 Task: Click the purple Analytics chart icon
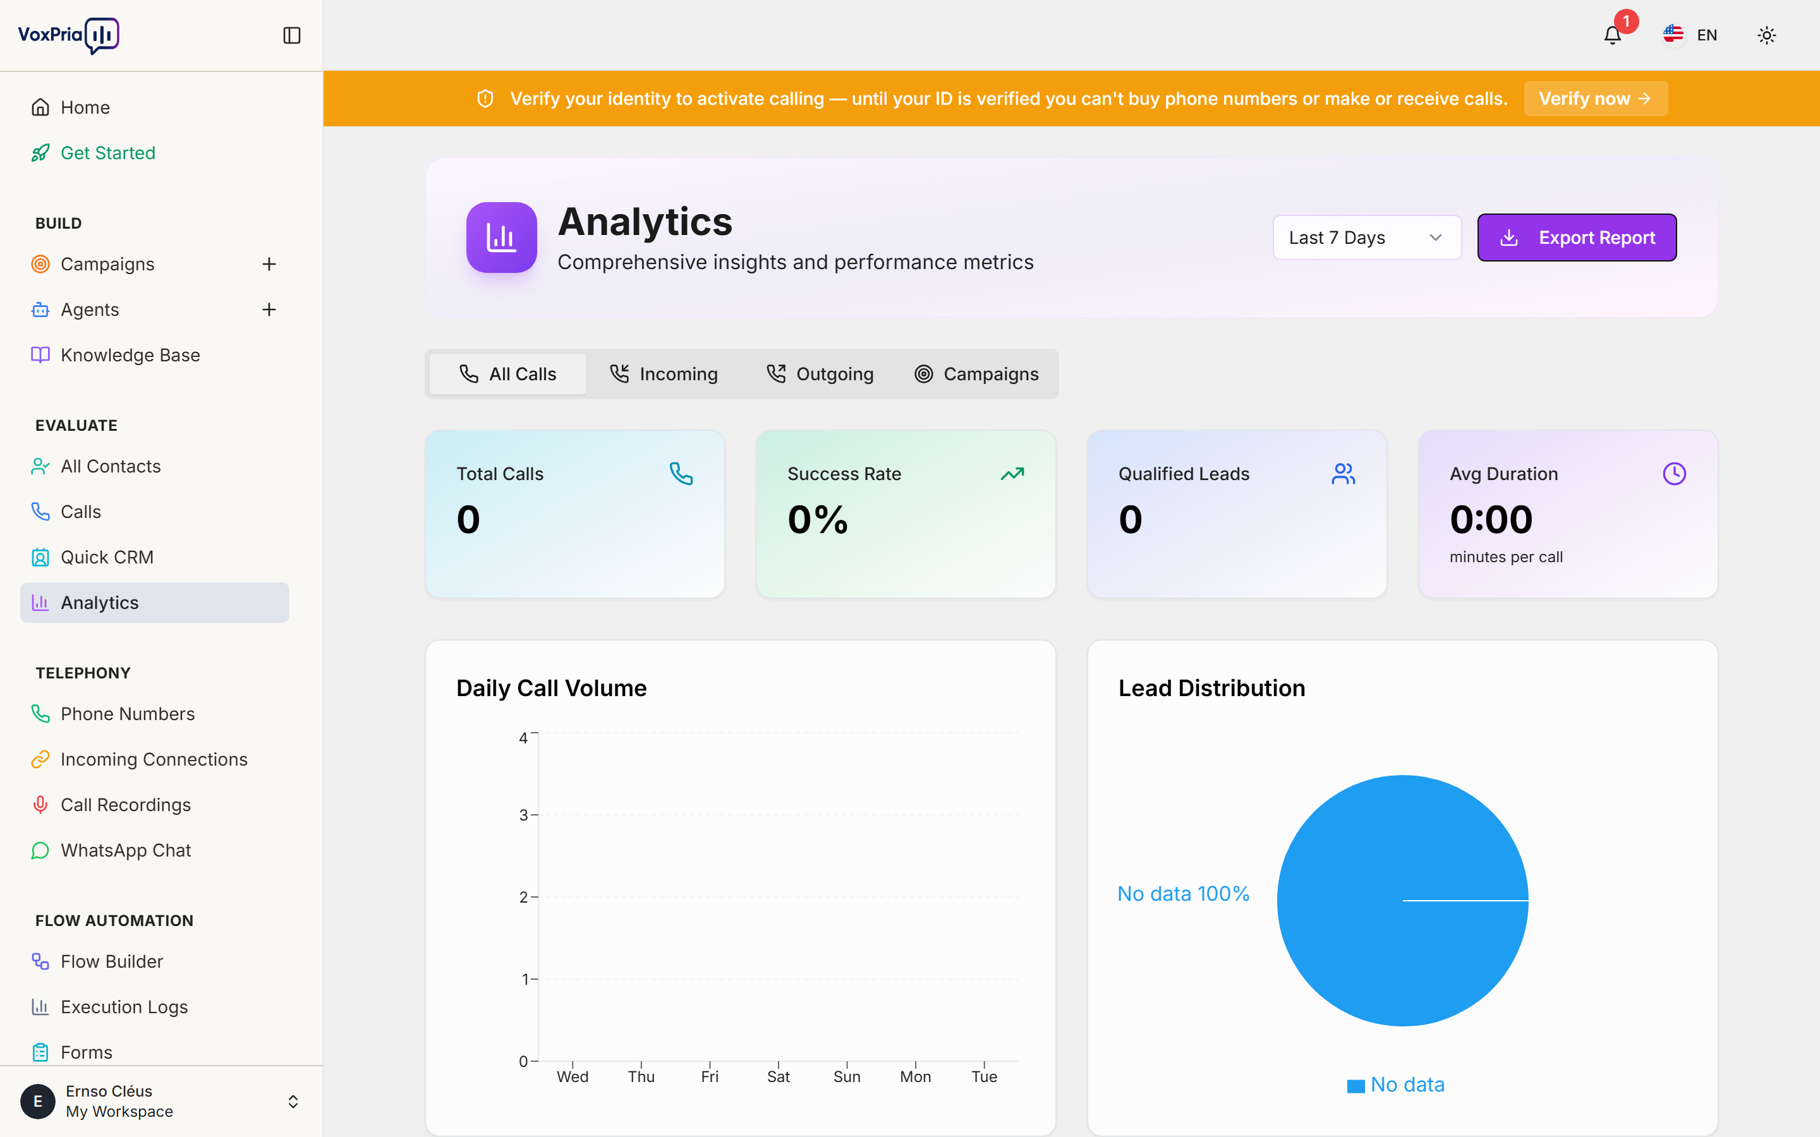tap(502, 238)
